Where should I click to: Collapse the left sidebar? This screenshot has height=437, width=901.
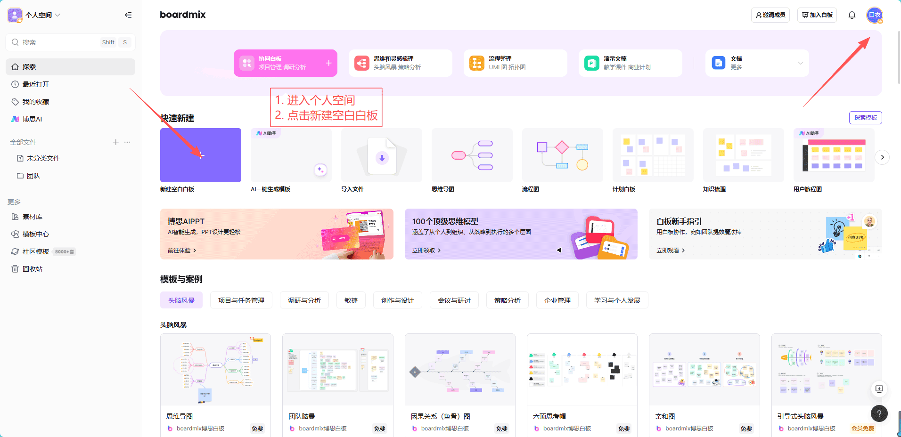(128, 15)
